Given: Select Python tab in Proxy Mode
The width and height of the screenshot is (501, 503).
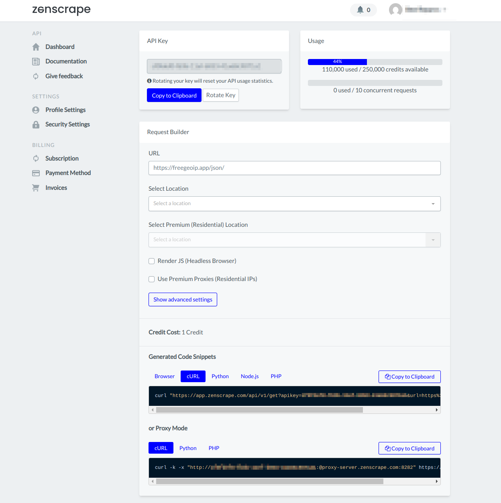Looking at the screenshot, I should click(188, 448).
